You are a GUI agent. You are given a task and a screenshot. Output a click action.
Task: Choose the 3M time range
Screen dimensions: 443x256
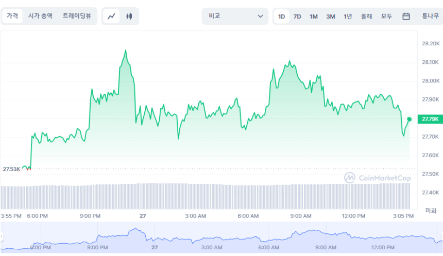331,16
